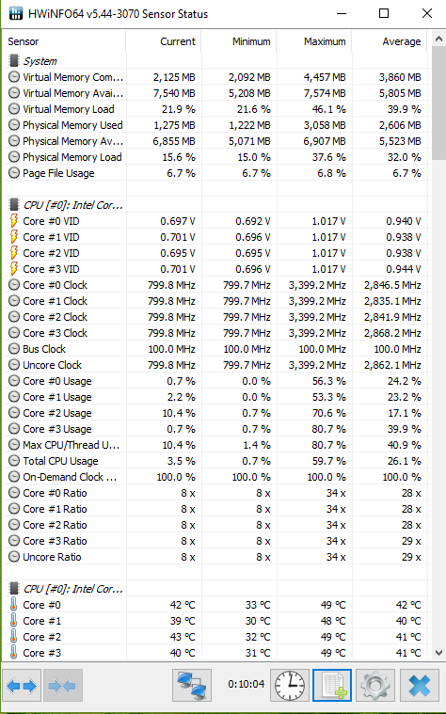Image resolution: width=446 pixels, height=714 pixels.
Task: Start logging with the sheet-plus icon
Action: point(332,685)
